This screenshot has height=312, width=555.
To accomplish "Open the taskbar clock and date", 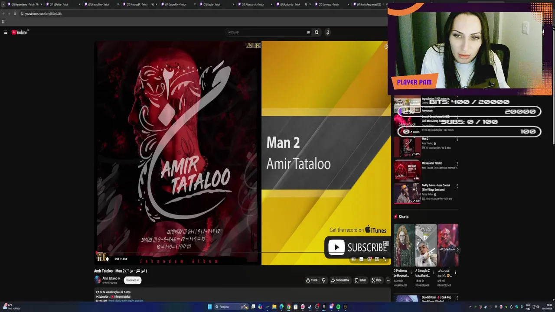I will pos(546,307).
